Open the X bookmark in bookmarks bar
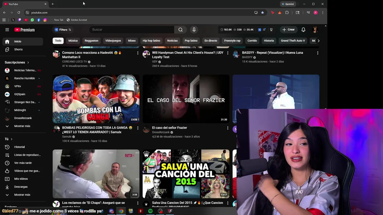Screen dimensions: 383x215 click(13, 20)
